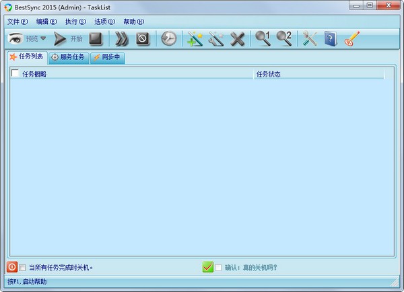
Task: Open the 文件 menu
Action: 18,22
